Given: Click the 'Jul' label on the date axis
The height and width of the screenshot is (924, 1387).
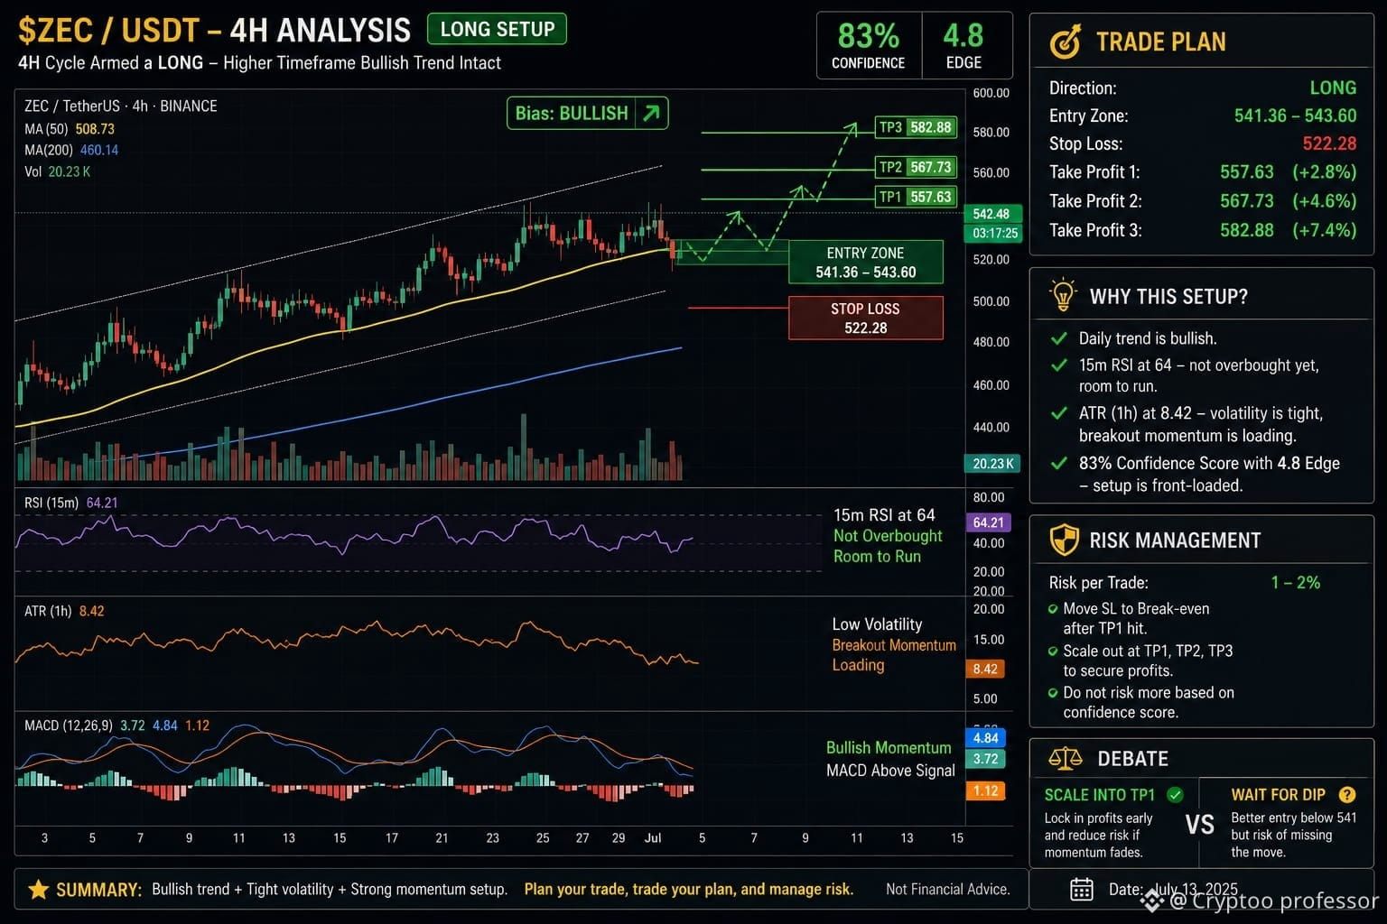Looking at the screenshot, I should pos(653,837).
